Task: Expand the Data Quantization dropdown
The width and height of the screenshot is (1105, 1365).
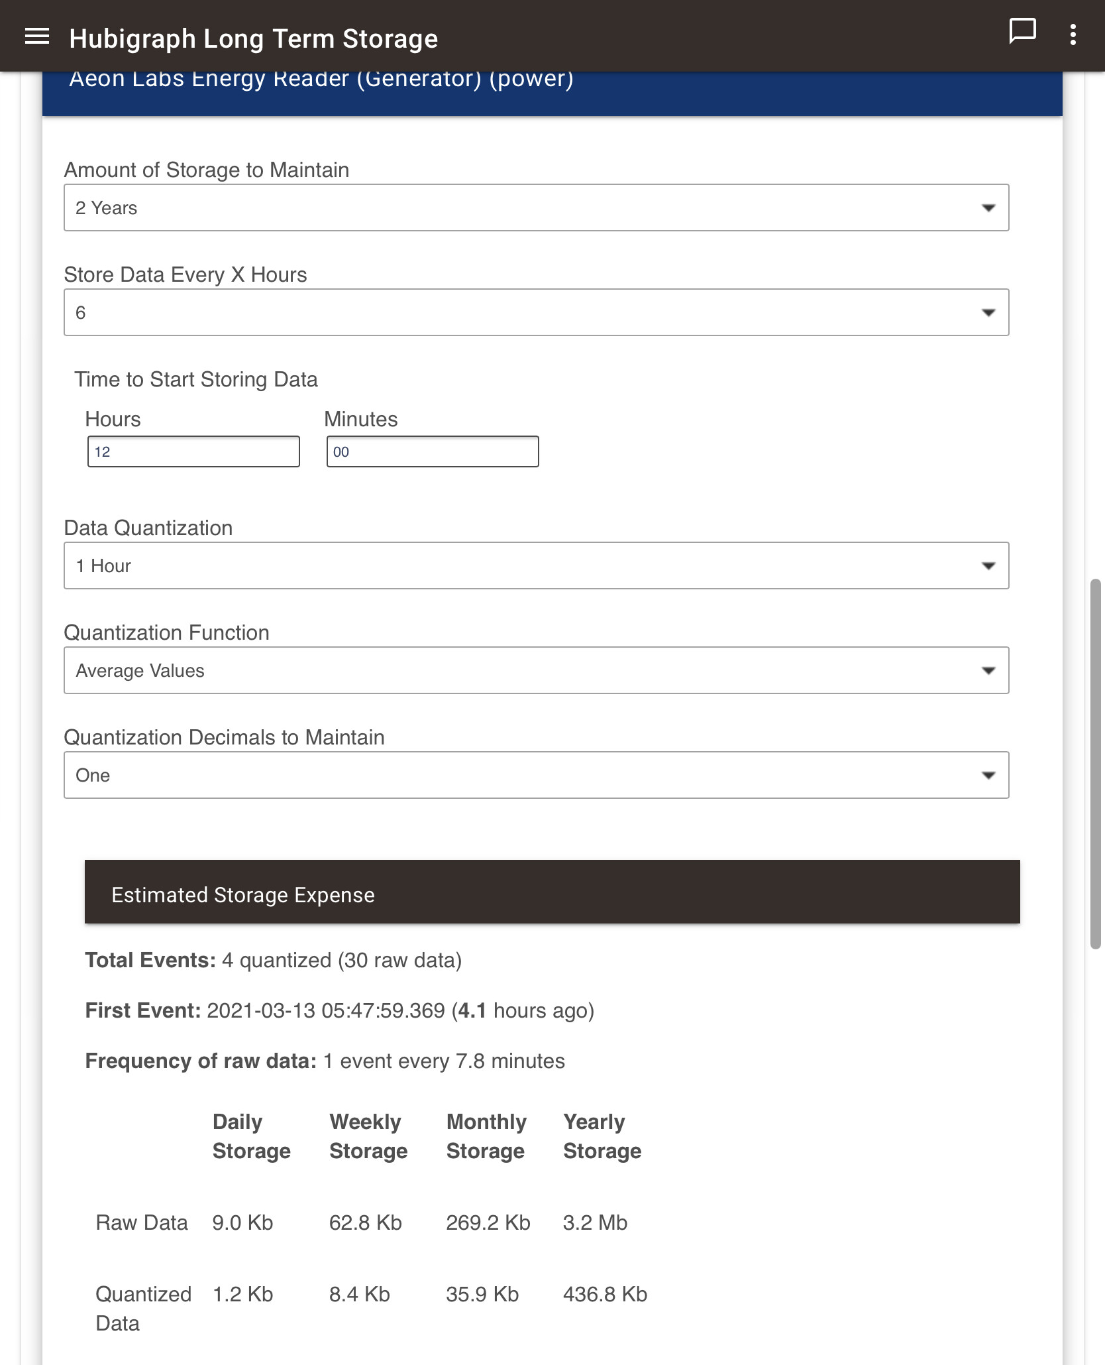Action: [x=535, y=565]
